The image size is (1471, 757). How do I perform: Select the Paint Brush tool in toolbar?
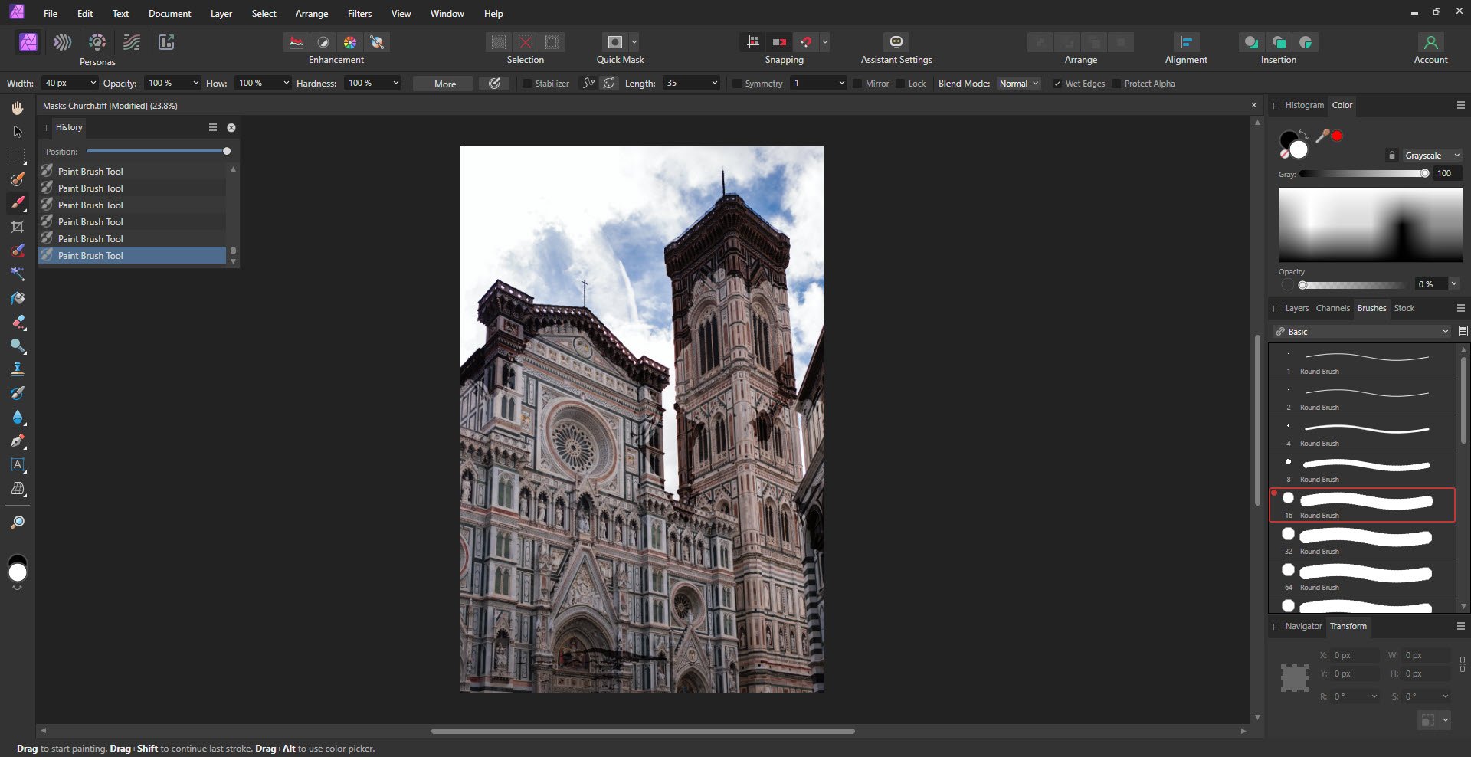point(18,203)
